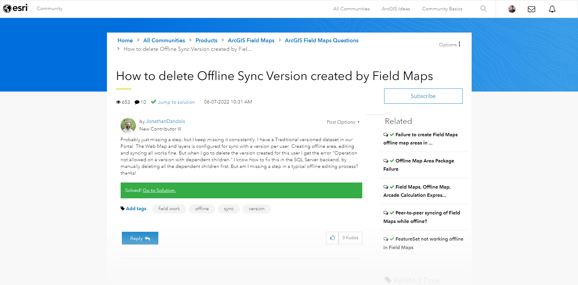This screenshot has width=578, height=285.
Task: Open the messages envelope icon
Action: pos(532,9)
